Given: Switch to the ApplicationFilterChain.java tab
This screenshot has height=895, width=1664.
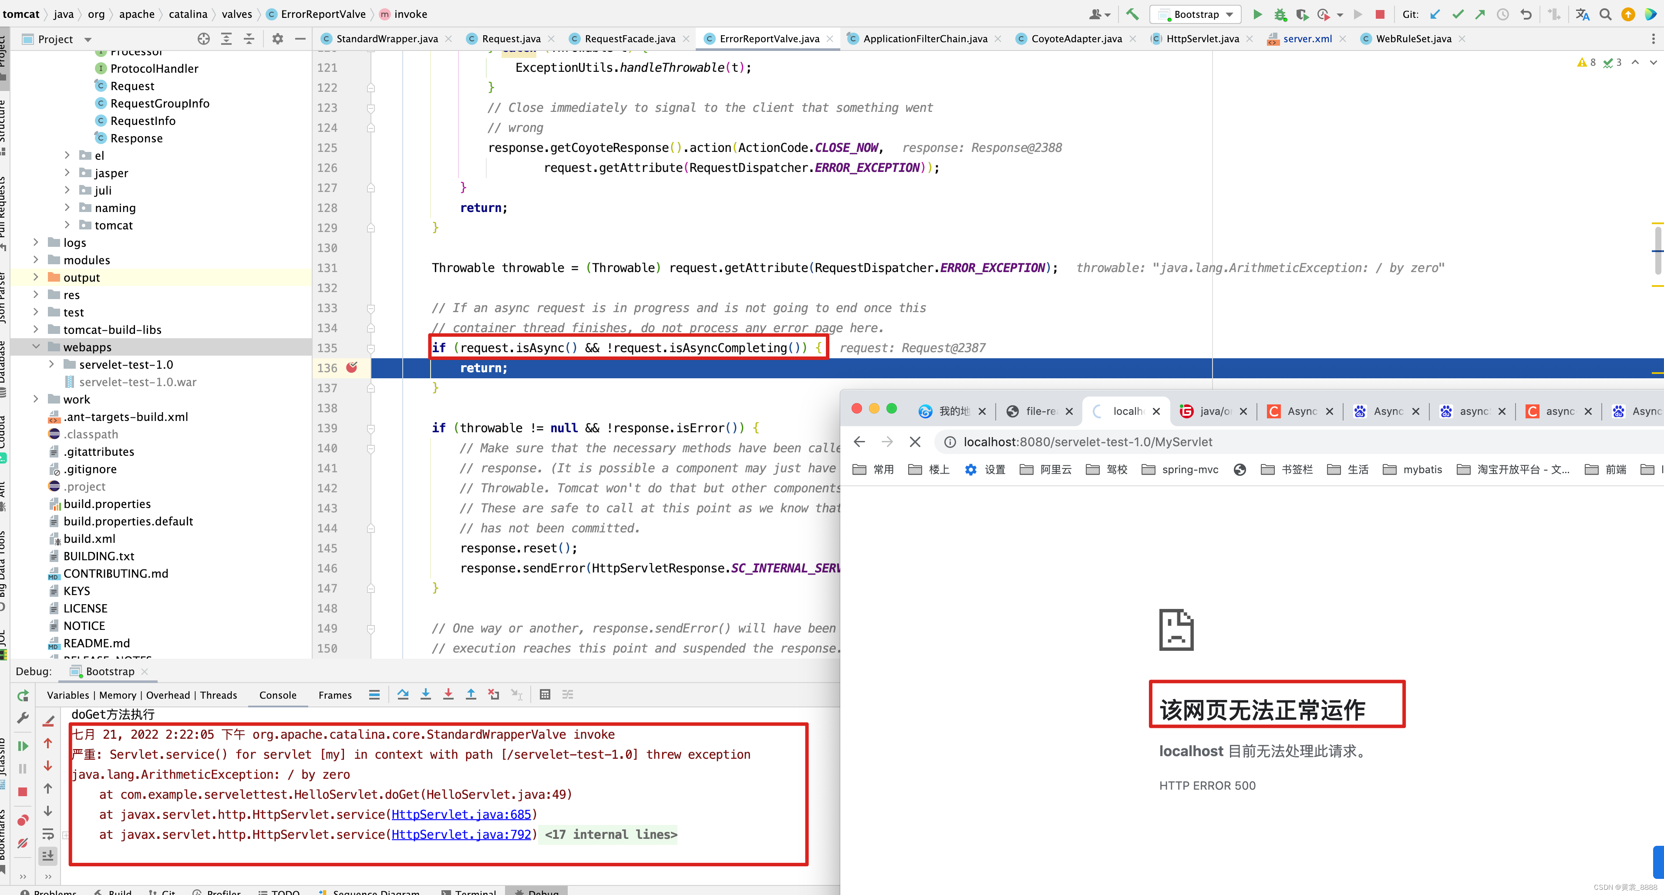Looking at the screenshot, I should 925,39.
